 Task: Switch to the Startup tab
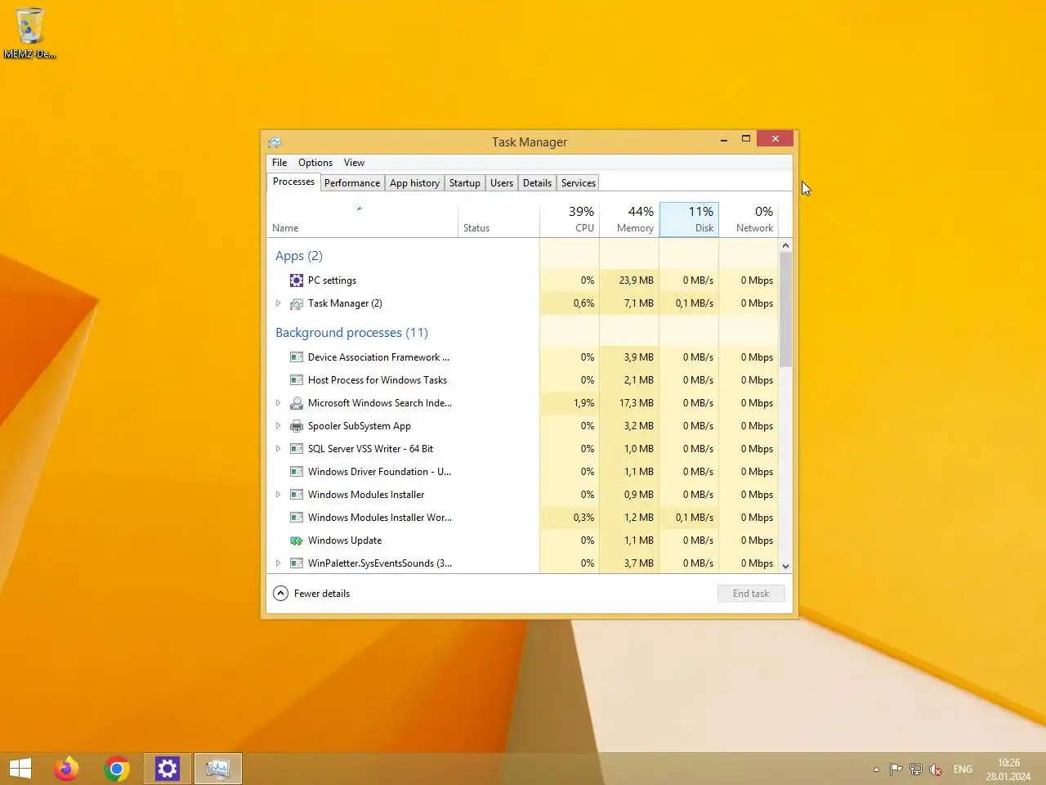click(465, 183)
